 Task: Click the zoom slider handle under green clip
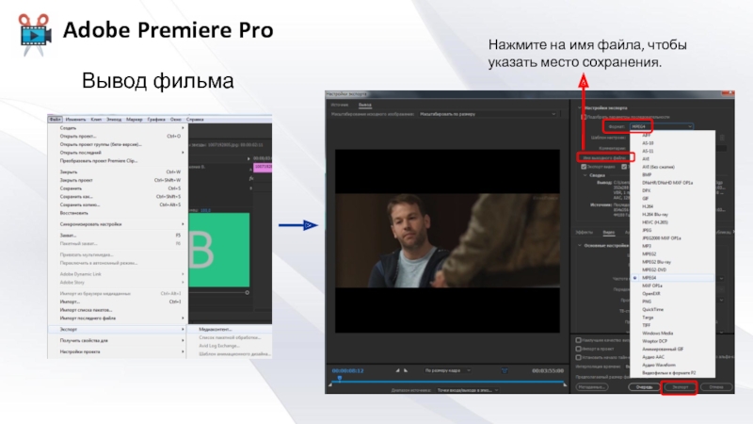247,292
